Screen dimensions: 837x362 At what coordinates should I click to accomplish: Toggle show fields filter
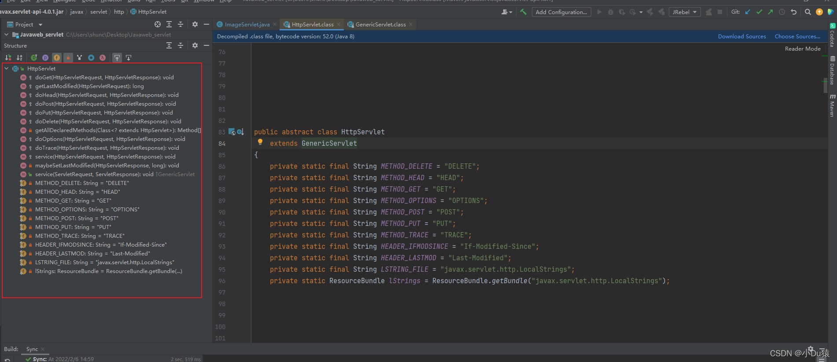[57, 57]
